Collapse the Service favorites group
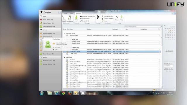The height and width of the screenshot is (105, 187). point(41,30)
